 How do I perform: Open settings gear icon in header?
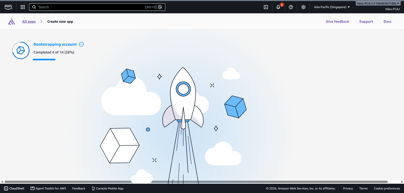[x=304, y=7]
